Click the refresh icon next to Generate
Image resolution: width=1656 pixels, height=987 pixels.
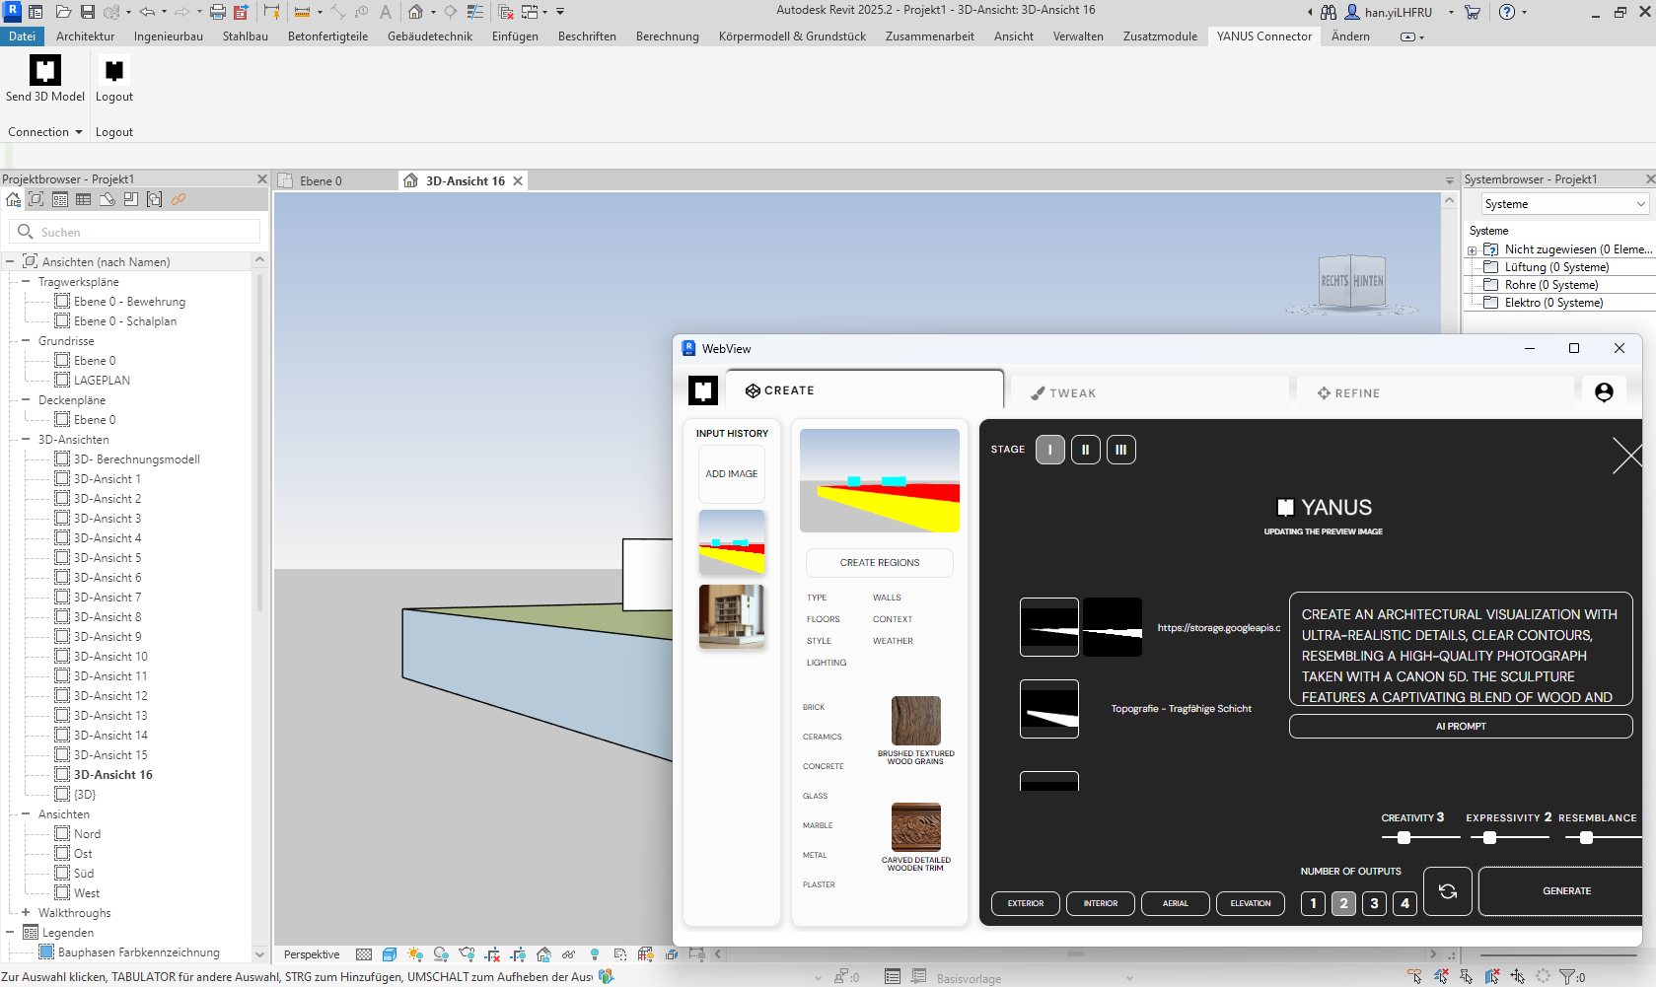1448,891
